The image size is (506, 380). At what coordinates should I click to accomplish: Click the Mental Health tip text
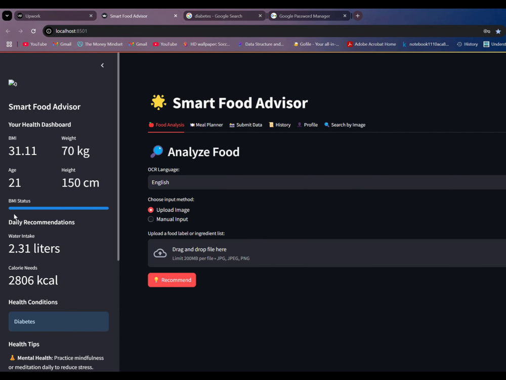[x=56, y=363]
